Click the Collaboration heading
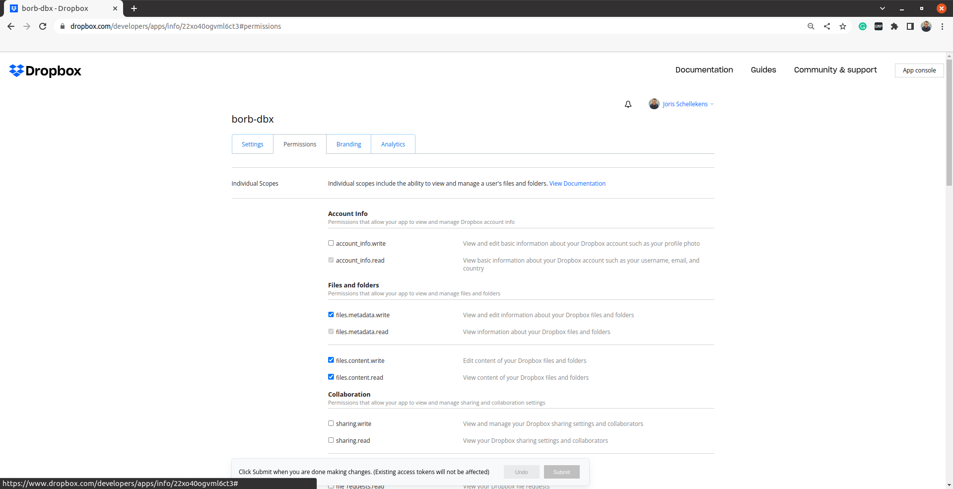 349,395
